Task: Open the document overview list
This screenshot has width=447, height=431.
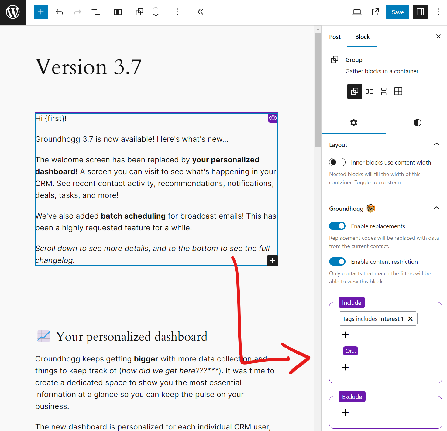Action: (96, 12)
